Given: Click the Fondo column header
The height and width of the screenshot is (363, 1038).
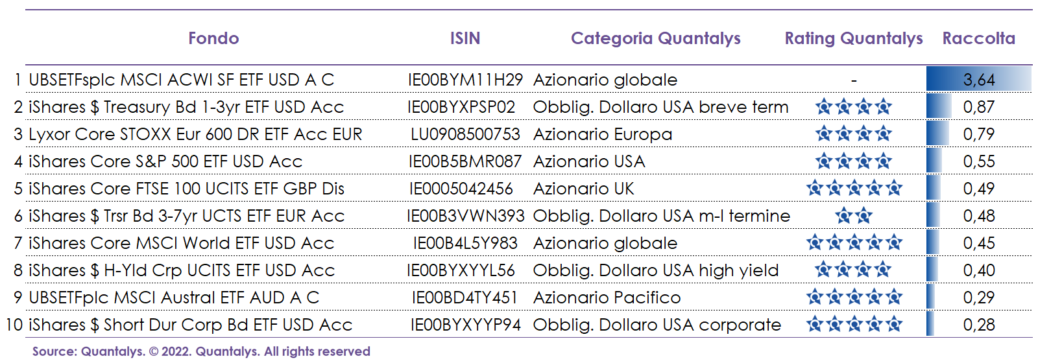Looking at the screenshot, I should pyautogui.click(x=213, y=38).
